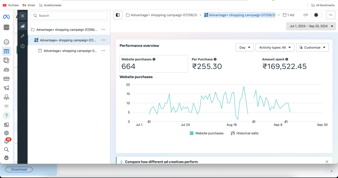Click the bug report icon
This screenshot has height=178, width=338.
pos(6,158)
